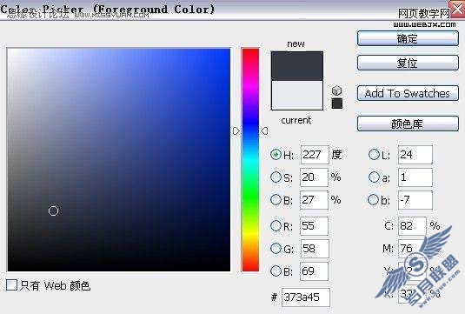
Task: Click the blue value field showing 69
Action: [314, 271]
